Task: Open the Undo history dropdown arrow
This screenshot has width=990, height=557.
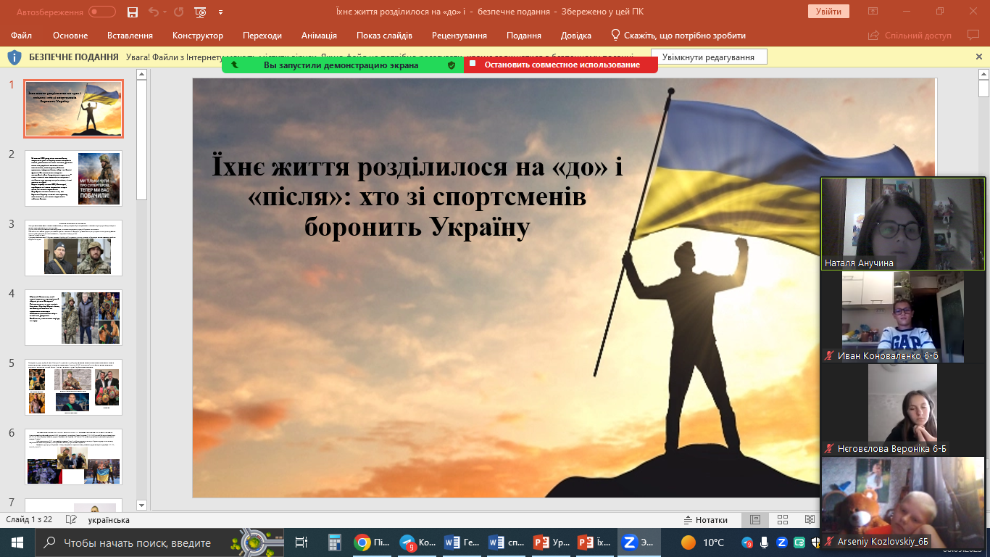Action: pyautogui.click(x=165, y=12)
